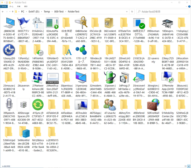Open the quick access toolbar customize dropdown
This screenshot has height=168, width=191.
[12, 3]
